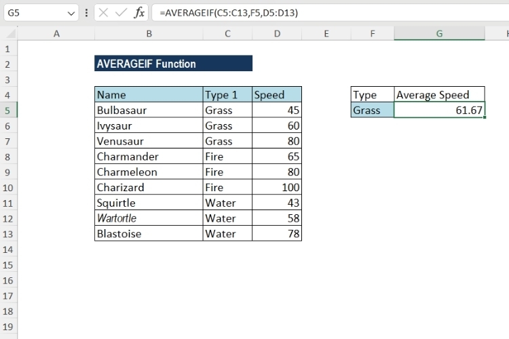Click the Type 1 header cell
The width and height of the screenshot is (509, 339).
click(x=227, y=95)
